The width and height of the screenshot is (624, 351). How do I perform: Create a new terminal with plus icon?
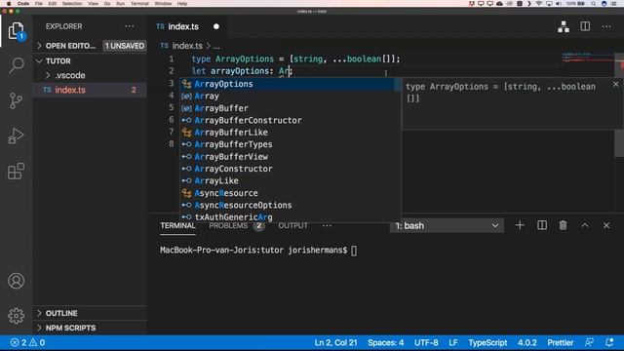pos(520,225)
